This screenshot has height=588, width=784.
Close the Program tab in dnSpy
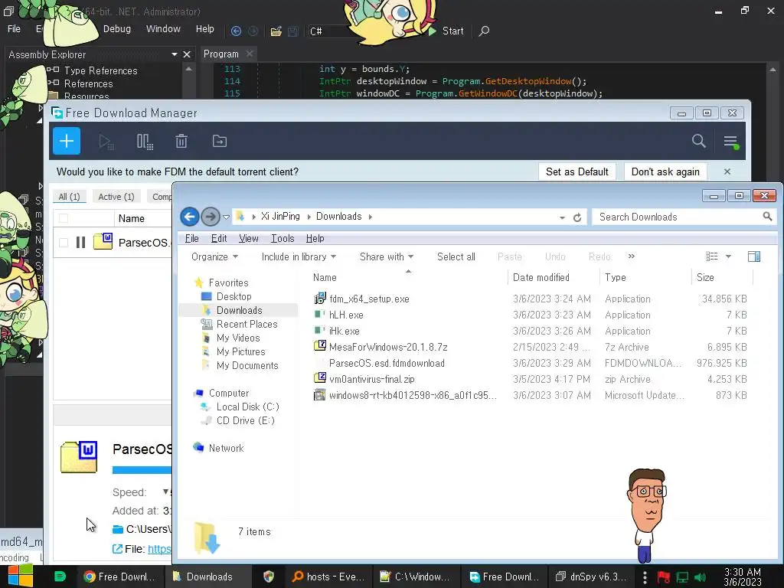(x=250, y=54)
